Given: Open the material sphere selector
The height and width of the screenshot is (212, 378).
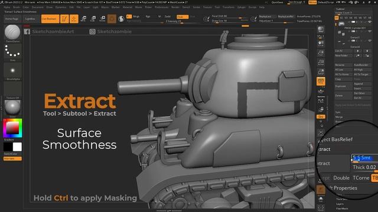Looking at the screenshot, I should coord(12,108).
